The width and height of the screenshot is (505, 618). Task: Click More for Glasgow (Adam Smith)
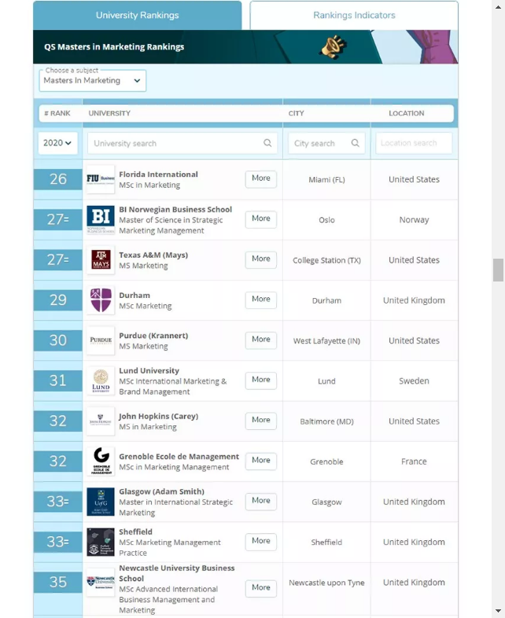click(261, 501)
